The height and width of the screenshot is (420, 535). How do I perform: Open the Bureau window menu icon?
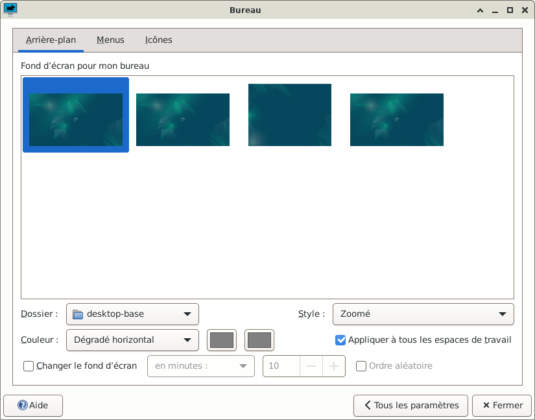pyautogui.click(x=10, y=10)
